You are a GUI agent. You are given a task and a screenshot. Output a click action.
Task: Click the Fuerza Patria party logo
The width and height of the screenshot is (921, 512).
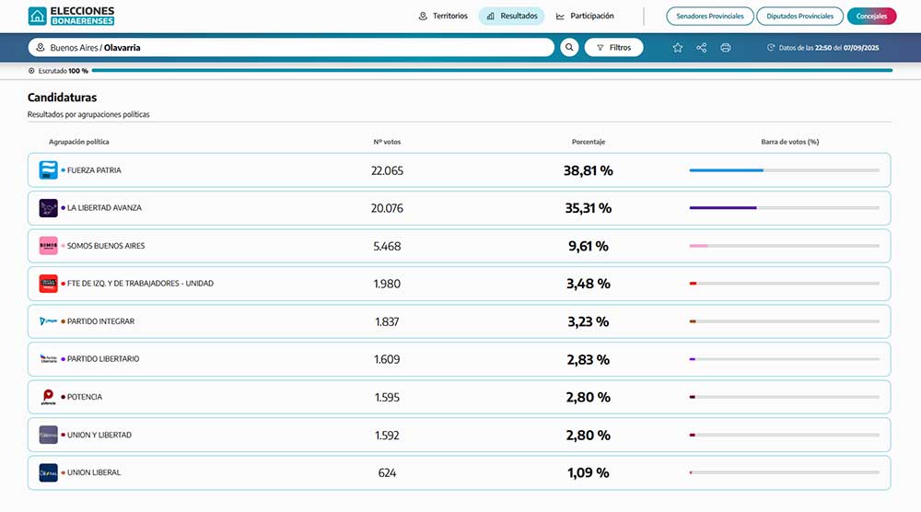(x=48, y=170)
